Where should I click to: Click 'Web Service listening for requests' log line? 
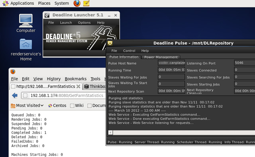point(151,123)
